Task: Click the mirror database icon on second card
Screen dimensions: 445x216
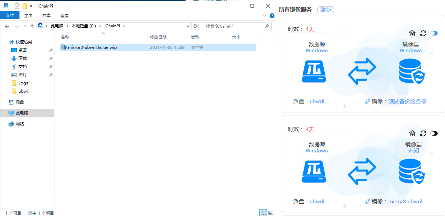Action: coord(411,171)
